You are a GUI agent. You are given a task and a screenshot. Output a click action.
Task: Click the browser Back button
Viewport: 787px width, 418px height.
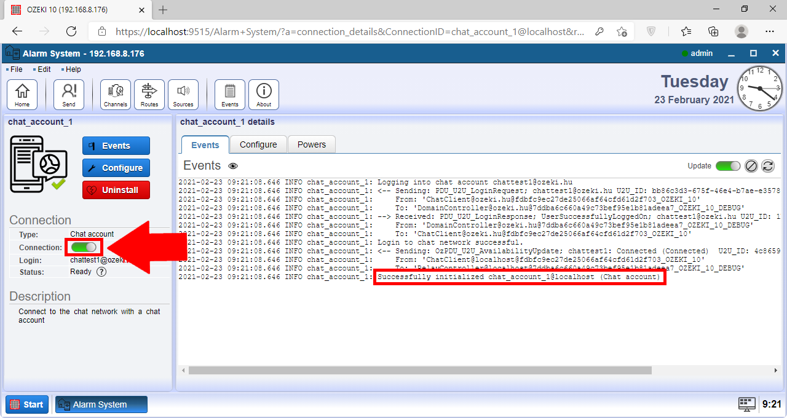(x=17, y=31)
